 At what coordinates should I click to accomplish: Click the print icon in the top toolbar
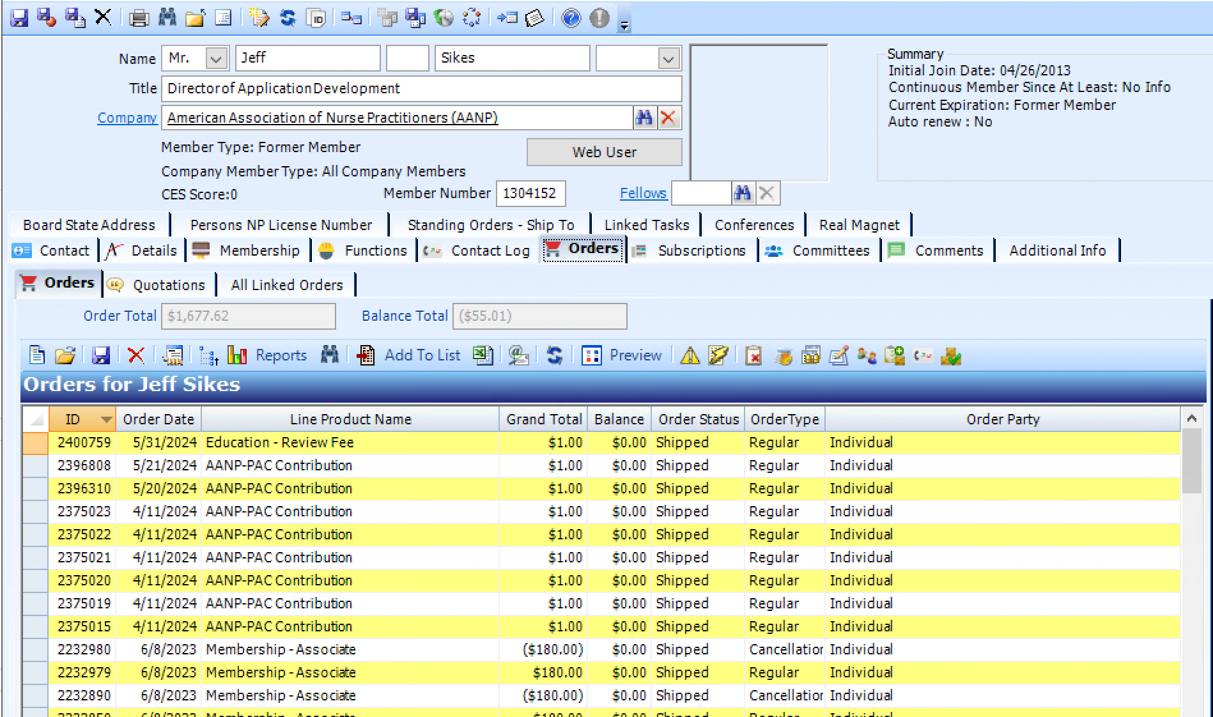(139, 18)
